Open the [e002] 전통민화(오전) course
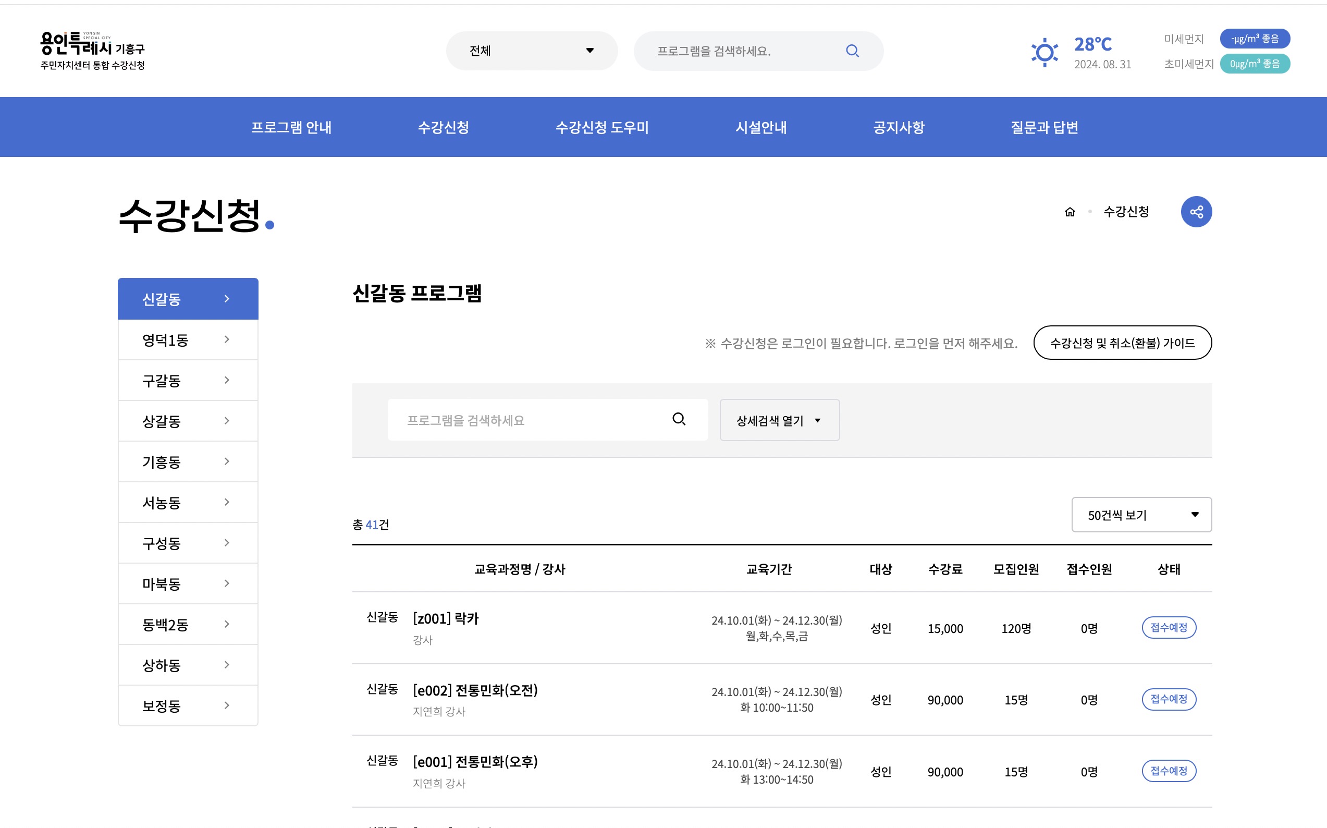1327x828 pixels. pos(475,690)
